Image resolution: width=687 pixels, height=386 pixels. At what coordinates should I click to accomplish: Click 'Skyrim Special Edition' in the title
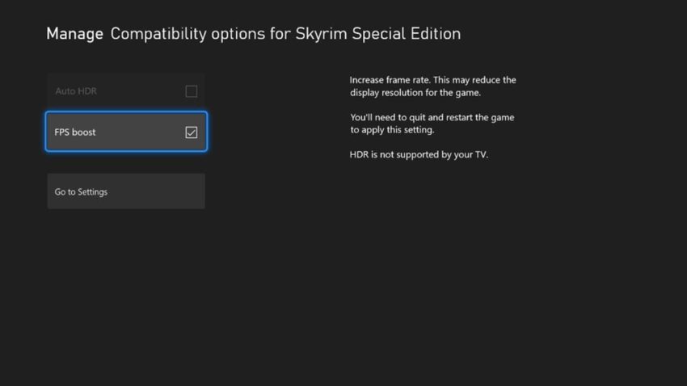[378, 34]
